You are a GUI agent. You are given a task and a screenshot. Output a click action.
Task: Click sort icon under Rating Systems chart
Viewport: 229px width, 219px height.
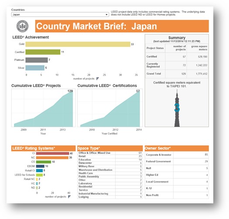[69, 197]
